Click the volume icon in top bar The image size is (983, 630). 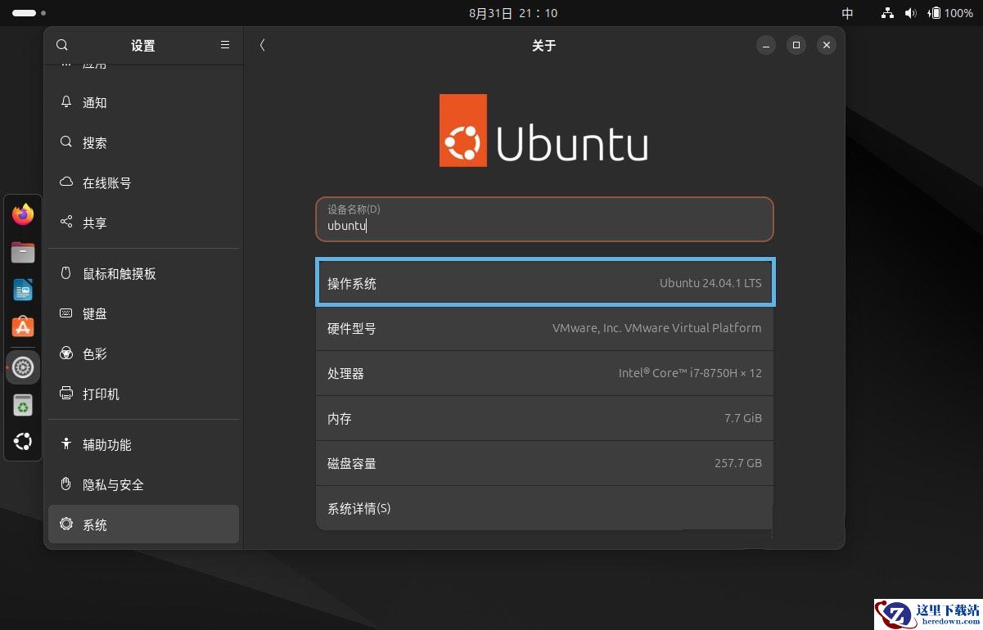910,13
